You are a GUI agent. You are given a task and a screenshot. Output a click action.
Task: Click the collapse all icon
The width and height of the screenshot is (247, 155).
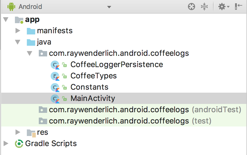204,7
